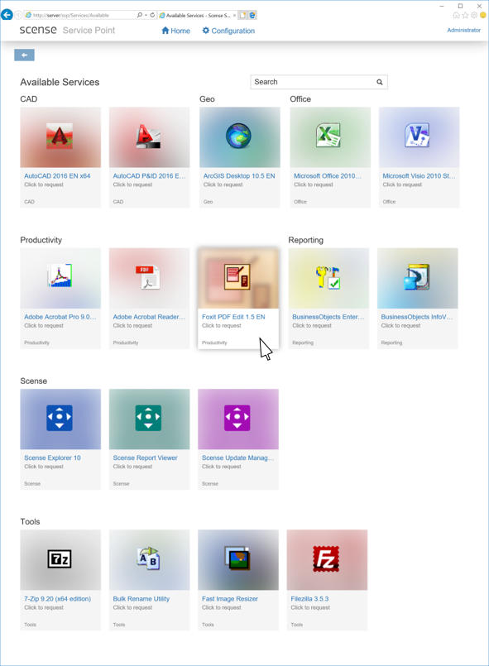The width and height of the screenshot is (489, 666).
Task: Click 'Click to request' under Scense Explorer 10
Action: pos(44,467)
